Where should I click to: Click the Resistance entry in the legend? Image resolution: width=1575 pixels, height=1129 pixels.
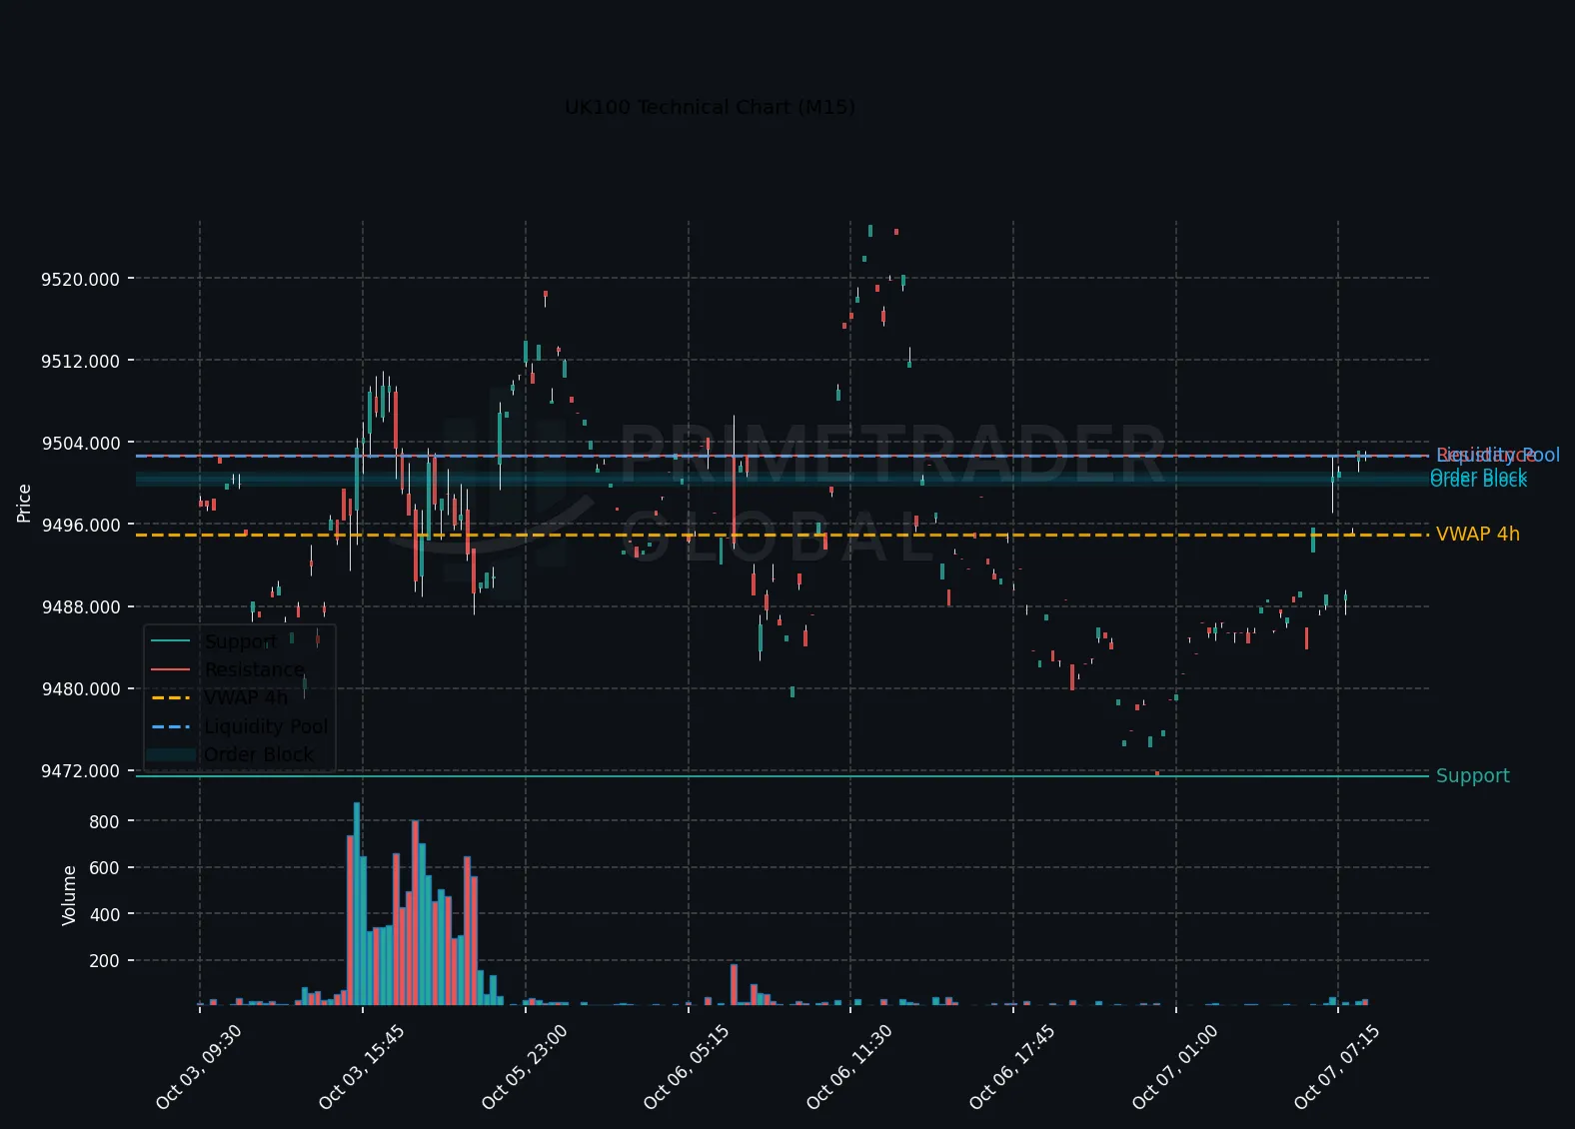(x=254, y=669)
